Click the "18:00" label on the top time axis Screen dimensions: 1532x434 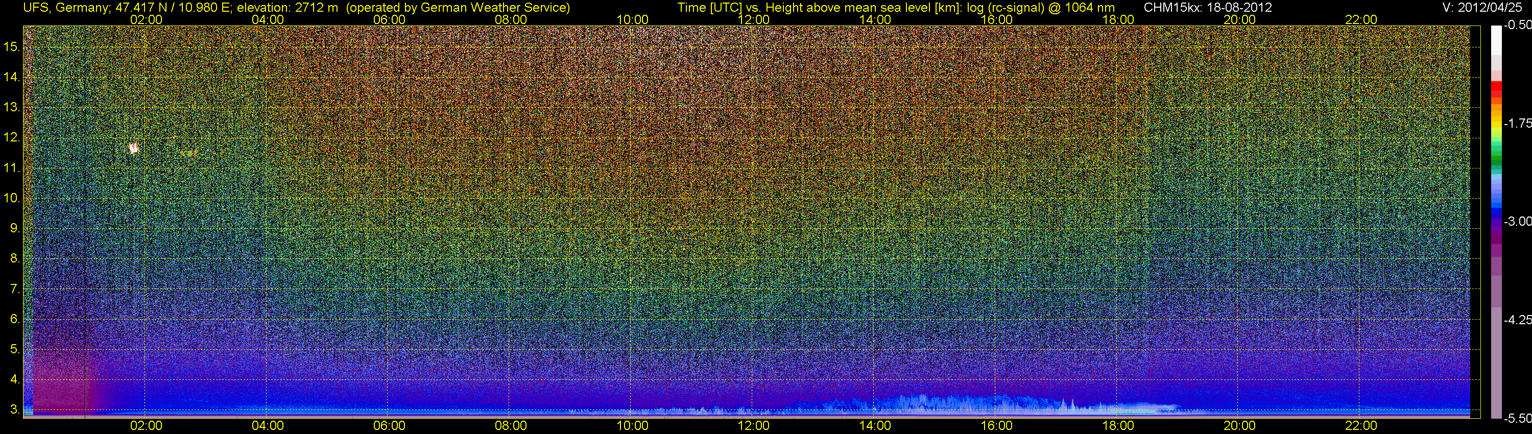(x=1118, y=19)
